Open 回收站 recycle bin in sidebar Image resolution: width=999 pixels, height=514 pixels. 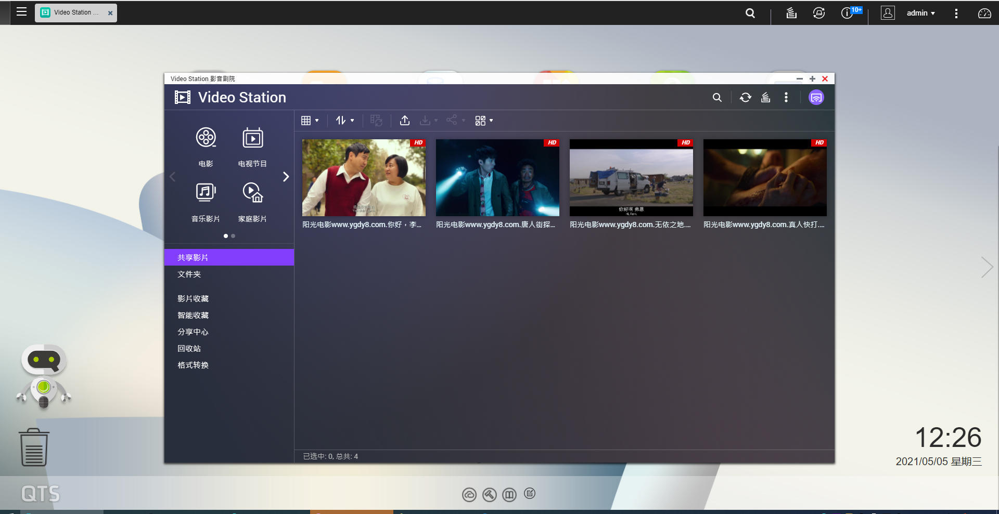pyautogui.click(x=189, y=349)
